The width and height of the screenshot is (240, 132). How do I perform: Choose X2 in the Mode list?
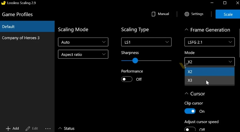pos(209,72)
